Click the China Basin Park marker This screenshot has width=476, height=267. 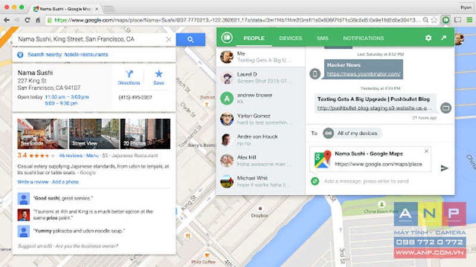381,204
